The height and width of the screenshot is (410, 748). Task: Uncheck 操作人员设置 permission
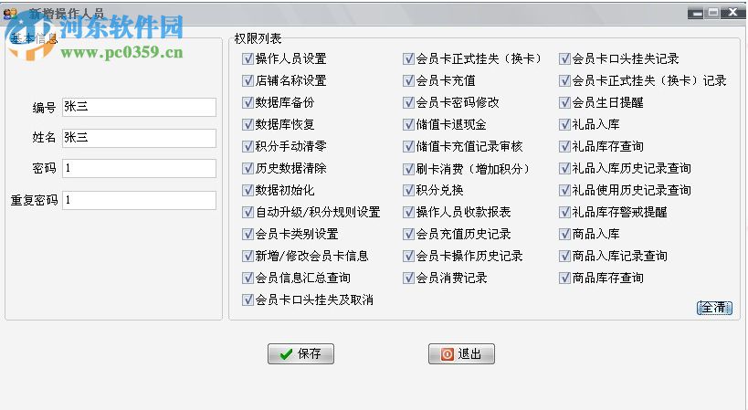(248, 58)
